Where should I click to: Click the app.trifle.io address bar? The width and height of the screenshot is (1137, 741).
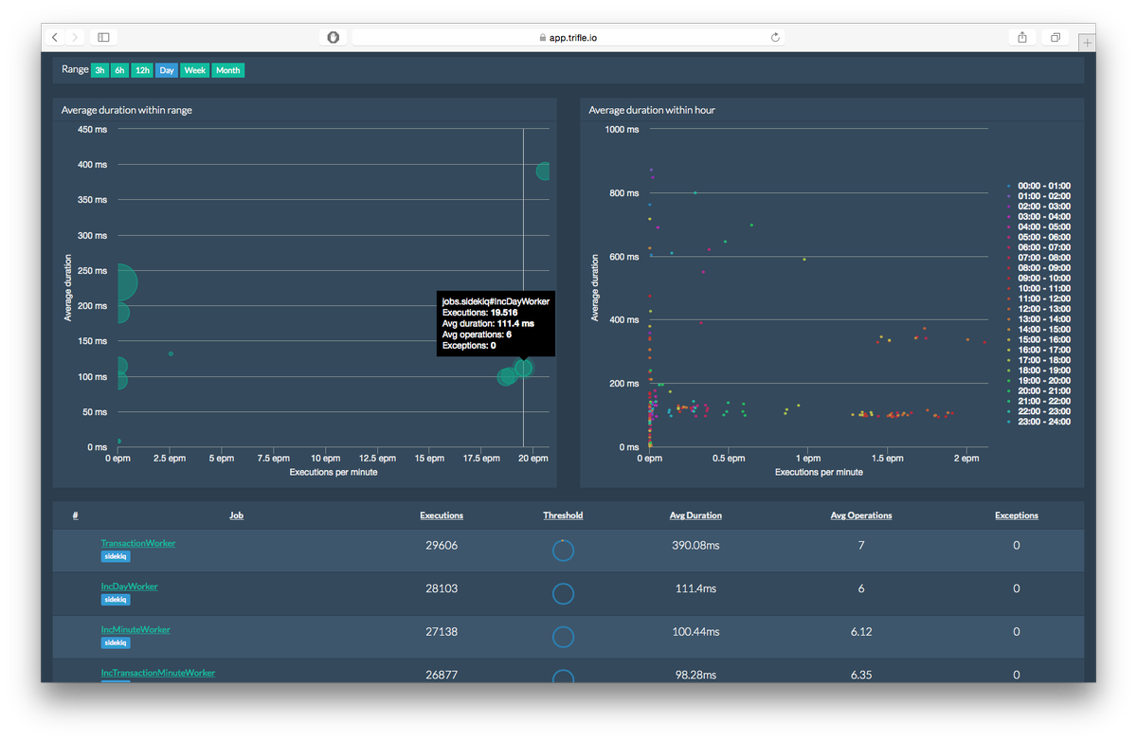tap(568, 37)
